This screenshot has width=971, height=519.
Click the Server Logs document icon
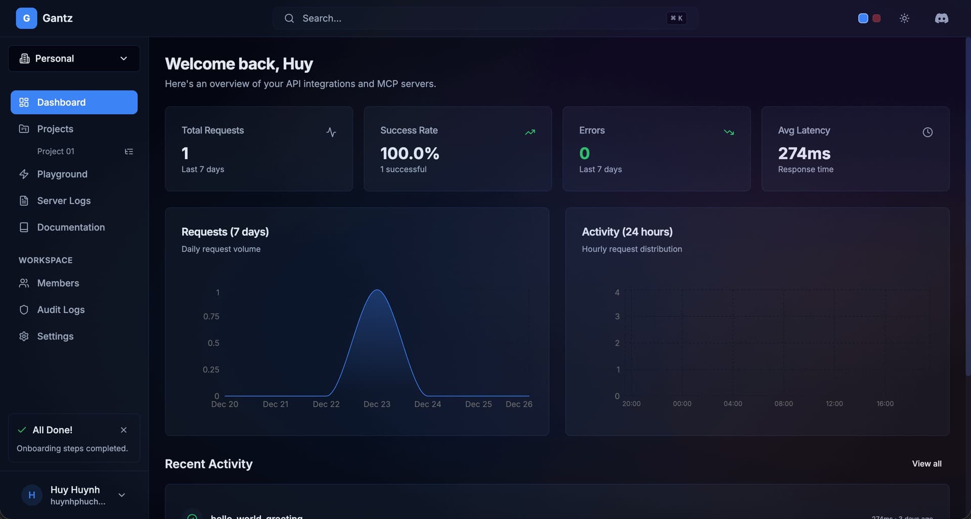(x=24, y=200)
